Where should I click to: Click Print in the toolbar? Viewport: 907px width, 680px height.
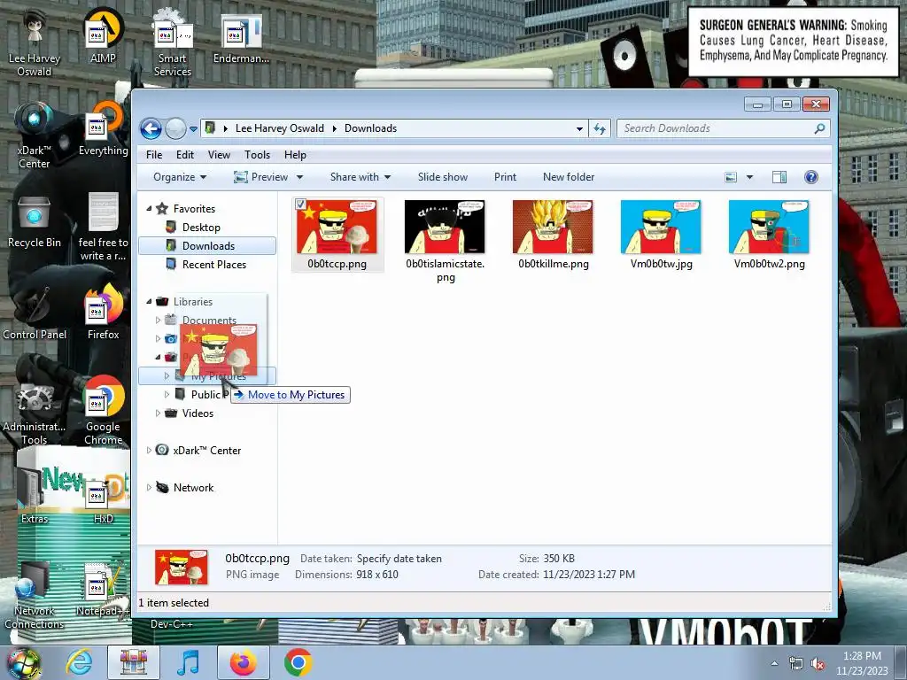tap(505, 177)
